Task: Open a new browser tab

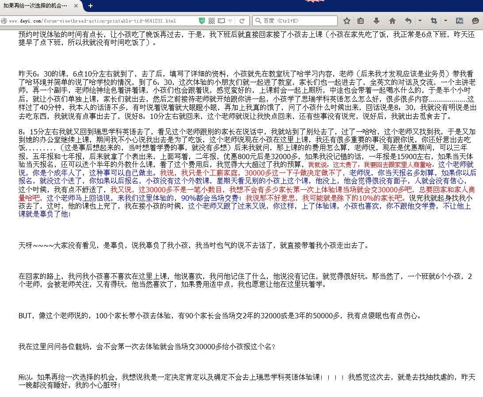Action: coord(90,6)
